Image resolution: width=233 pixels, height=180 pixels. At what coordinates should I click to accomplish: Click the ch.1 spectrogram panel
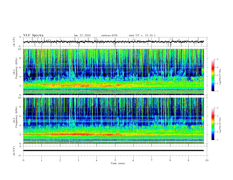113,72
